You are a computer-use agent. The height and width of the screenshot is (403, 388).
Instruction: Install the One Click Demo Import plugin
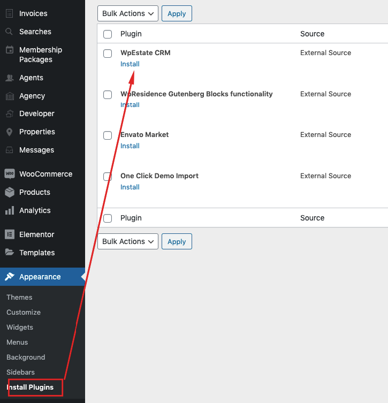point(130,187)
